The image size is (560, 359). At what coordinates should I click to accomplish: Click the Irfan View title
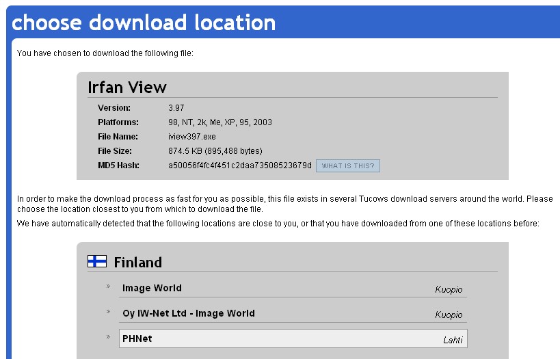[x=127, y=88]
